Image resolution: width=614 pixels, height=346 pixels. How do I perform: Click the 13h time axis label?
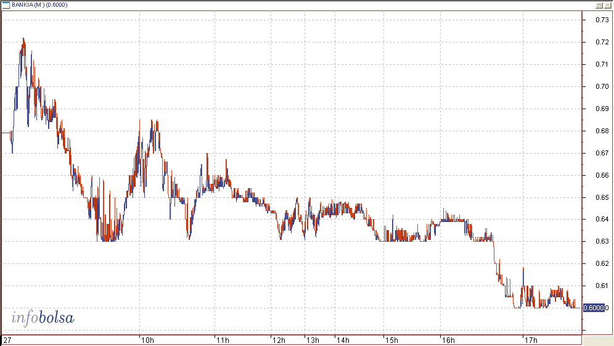[x=313, y=340]
